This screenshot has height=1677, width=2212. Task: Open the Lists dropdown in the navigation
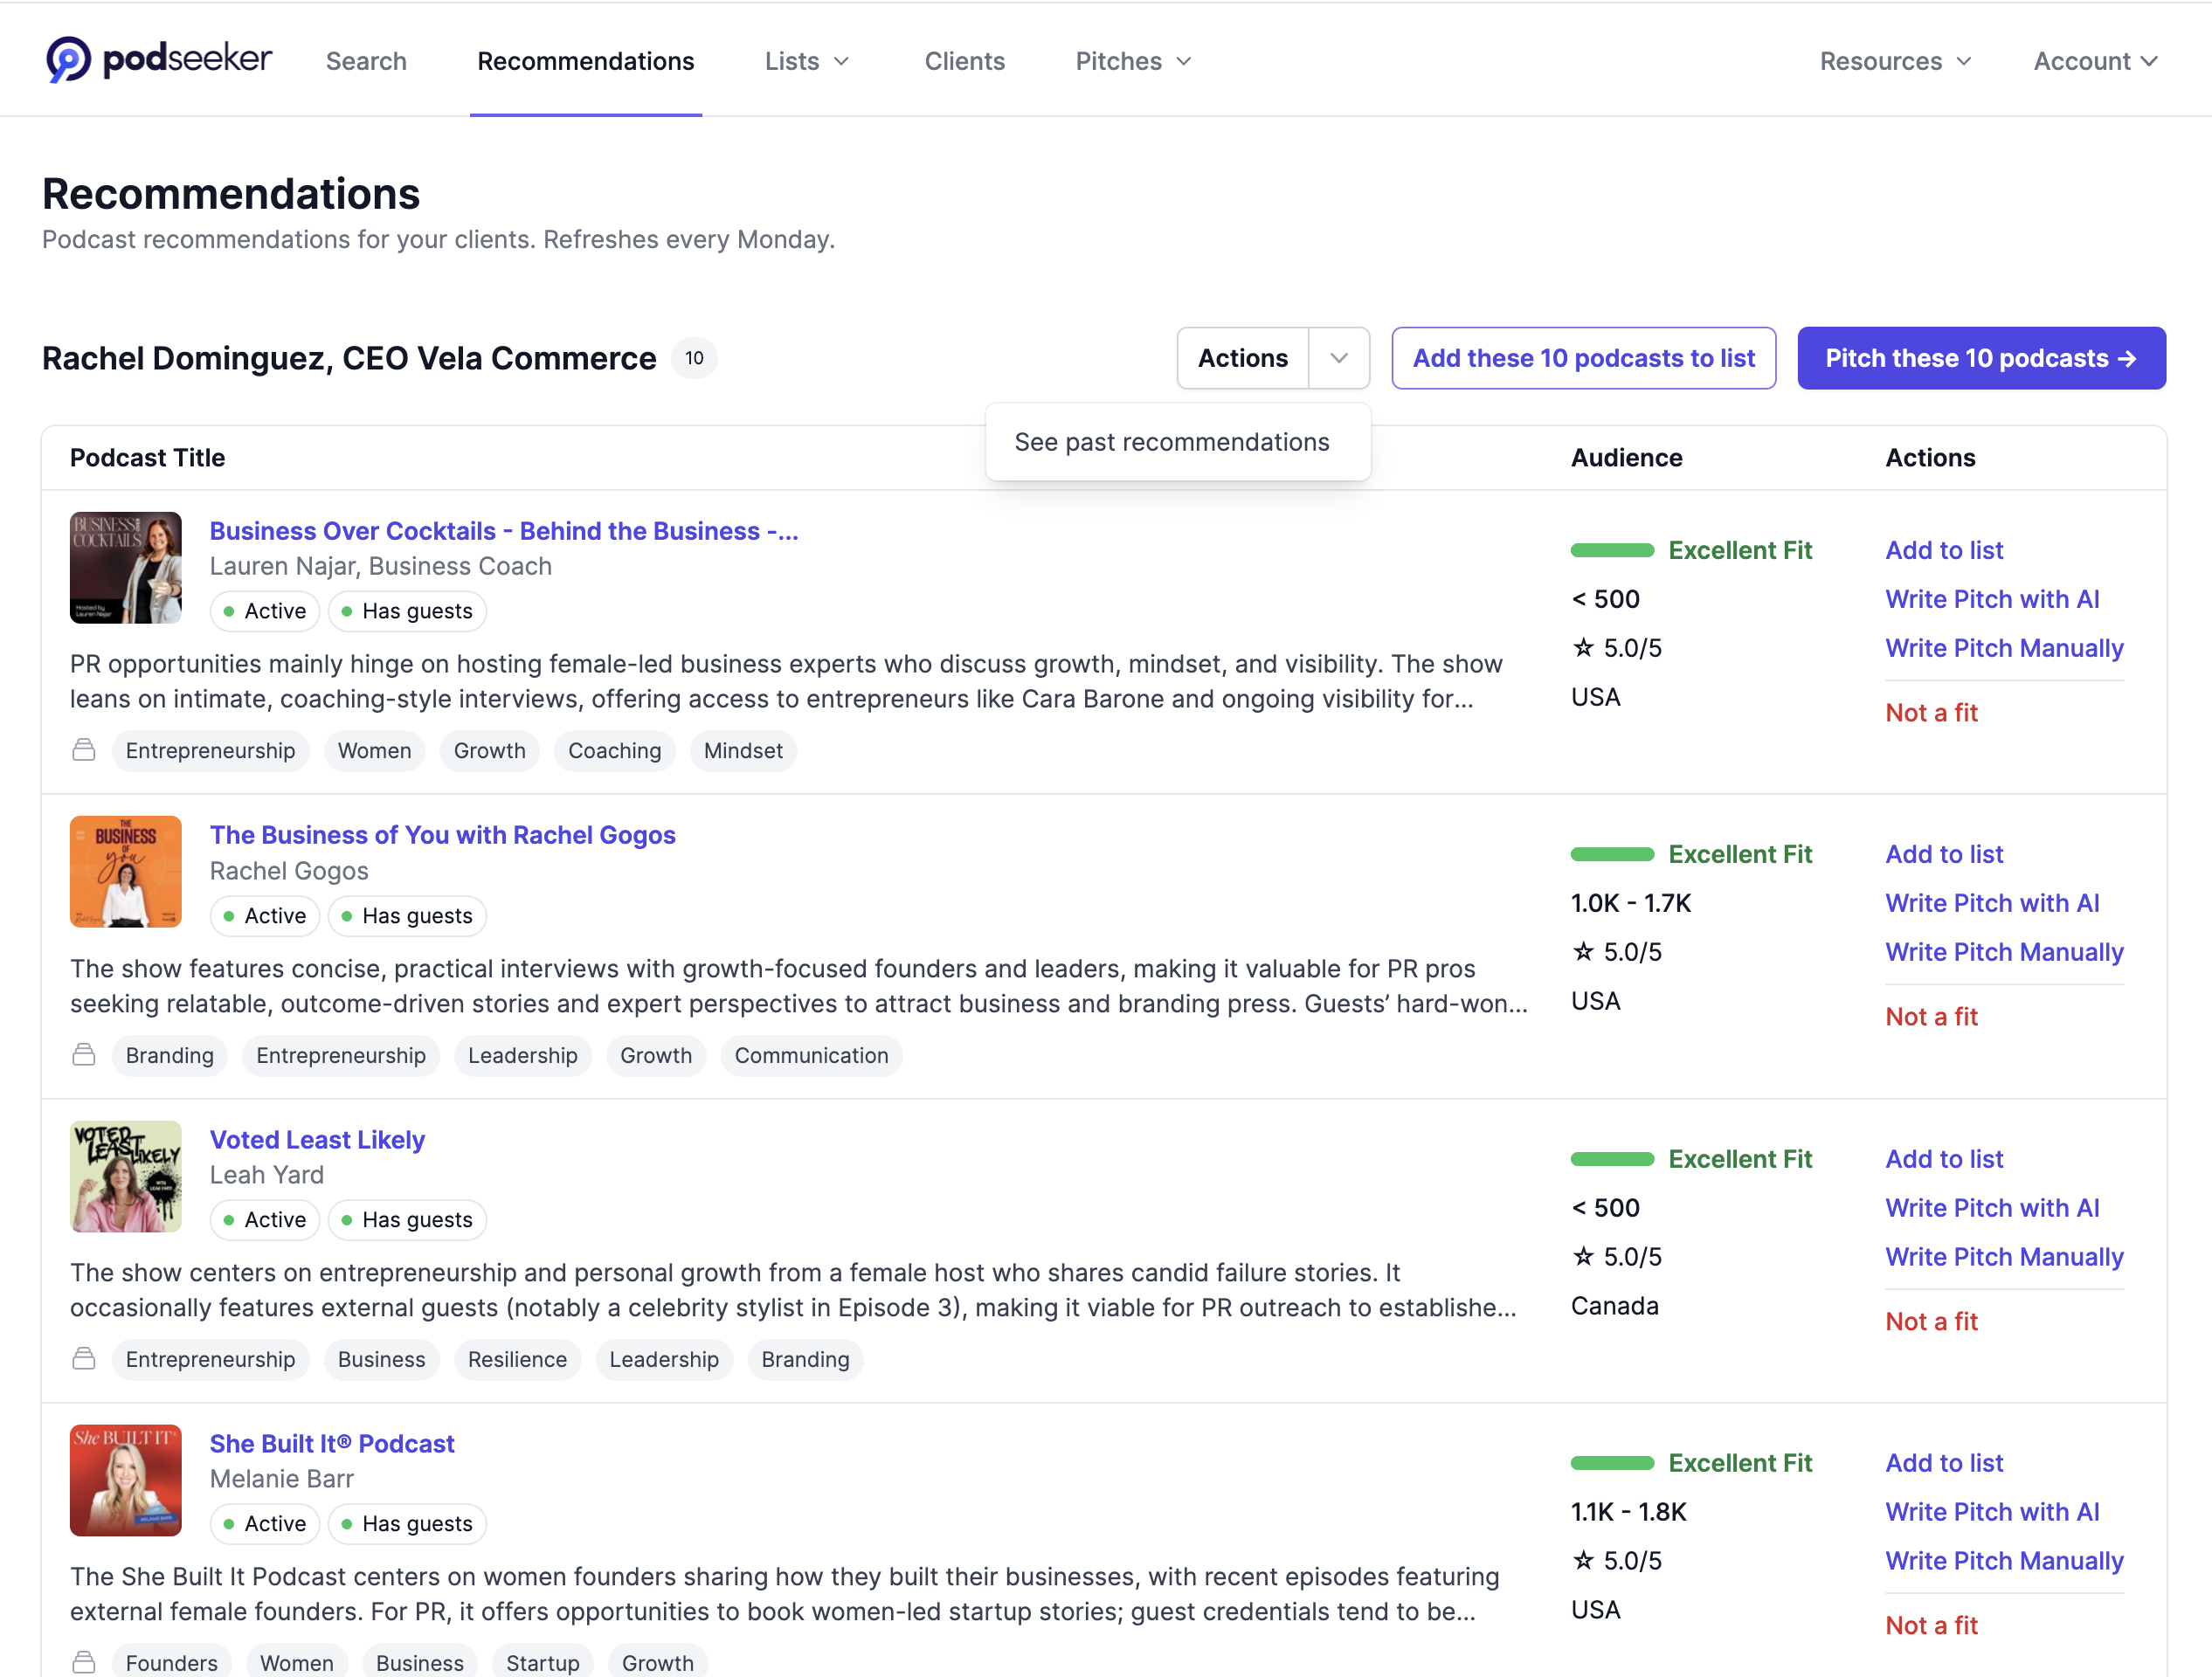click(806, 61)
